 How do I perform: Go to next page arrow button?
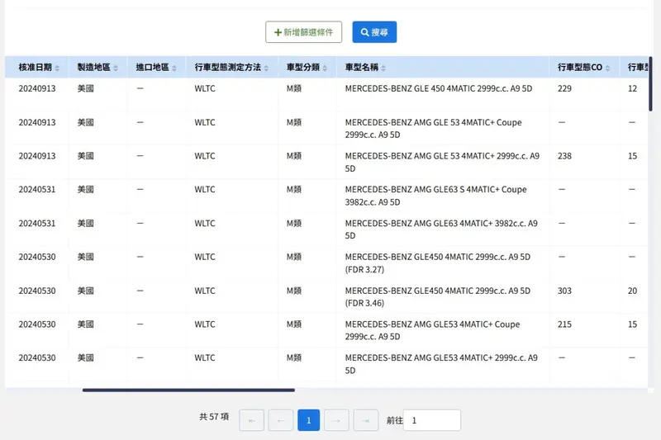336,420
